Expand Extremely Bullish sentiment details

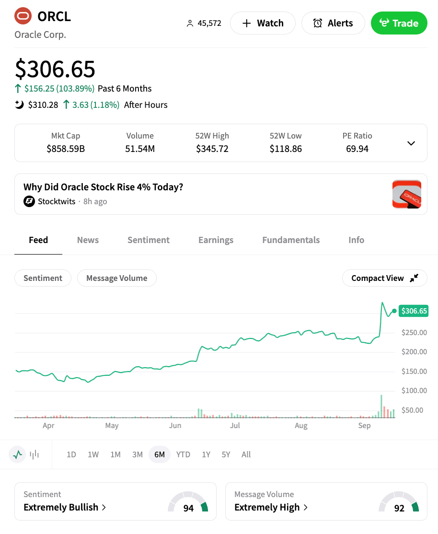(65, 507)
